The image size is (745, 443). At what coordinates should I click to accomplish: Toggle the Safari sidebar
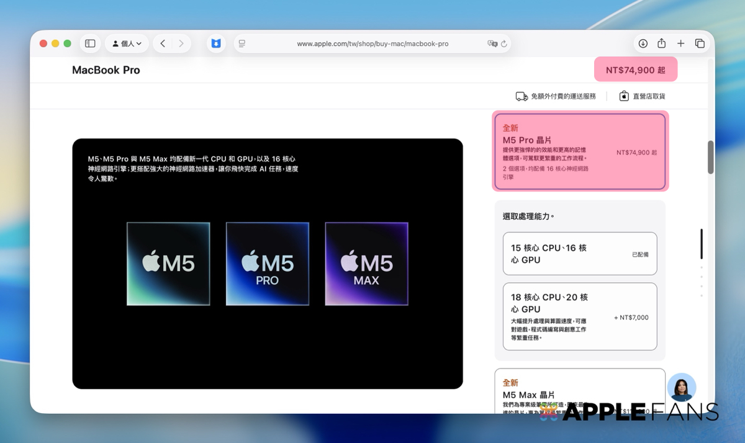[90, 43]
